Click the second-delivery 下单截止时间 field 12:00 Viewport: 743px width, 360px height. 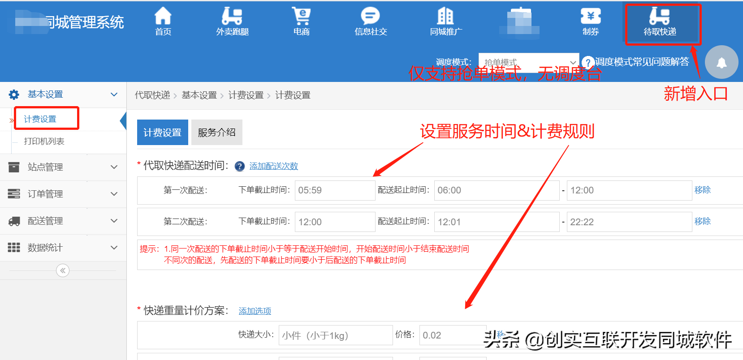335,222
